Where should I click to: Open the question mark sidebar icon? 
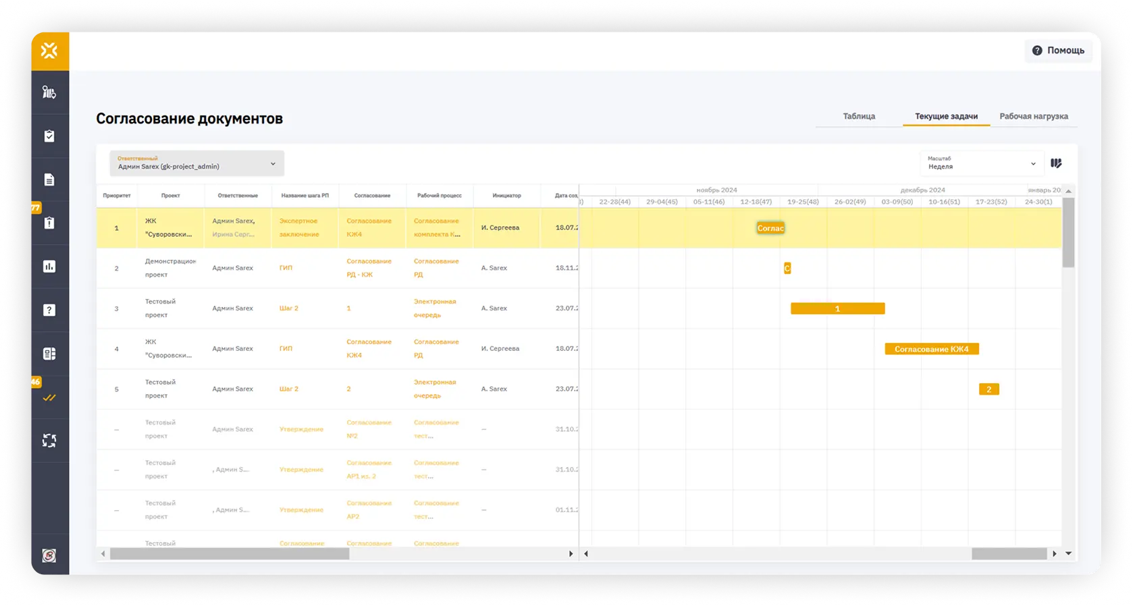[49, 310]
